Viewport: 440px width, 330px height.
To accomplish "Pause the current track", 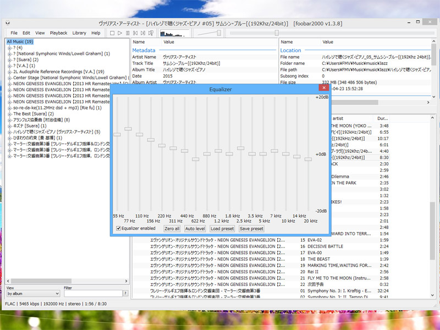I will click(x=128, y=33).
